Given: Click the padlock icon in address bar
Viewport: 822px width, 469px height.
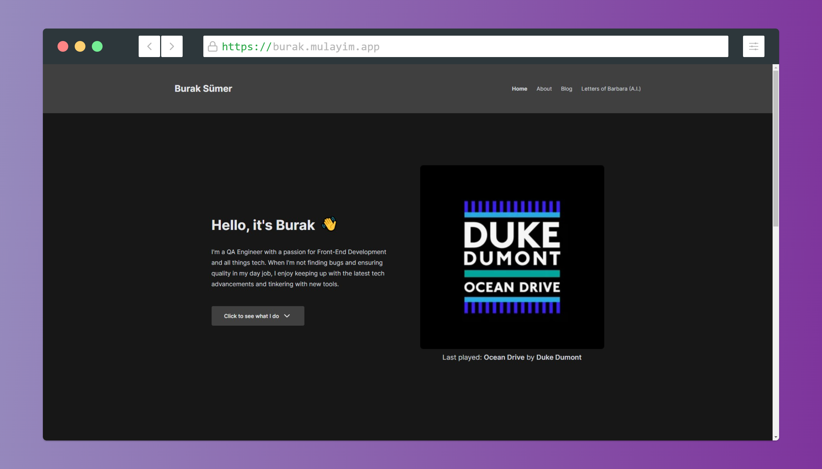Looking at the screenshot, I should (x=213, y=47).
